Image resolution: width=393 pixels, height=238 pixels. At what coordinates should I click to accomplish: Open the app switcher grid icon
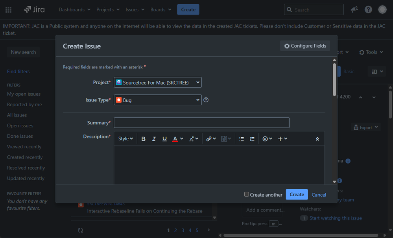click(9, 10)
